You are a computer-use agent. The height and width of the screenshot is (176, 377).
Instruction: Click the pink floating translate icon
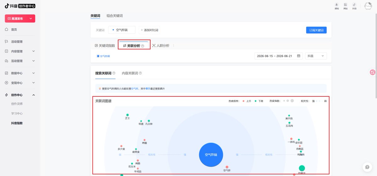(373, 72)
